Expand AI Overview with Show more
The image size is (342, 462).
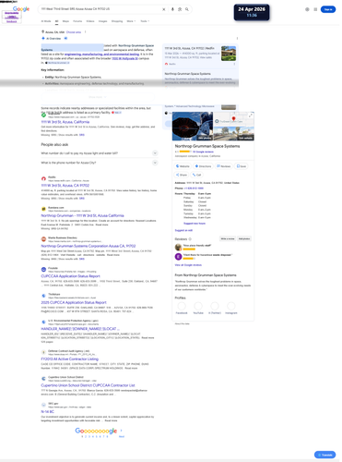[x=98, y=97]
